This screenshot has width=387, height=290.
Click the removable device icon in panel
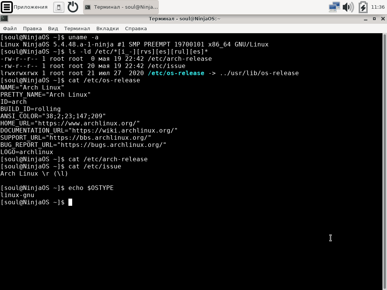click(x=59, y=7)
